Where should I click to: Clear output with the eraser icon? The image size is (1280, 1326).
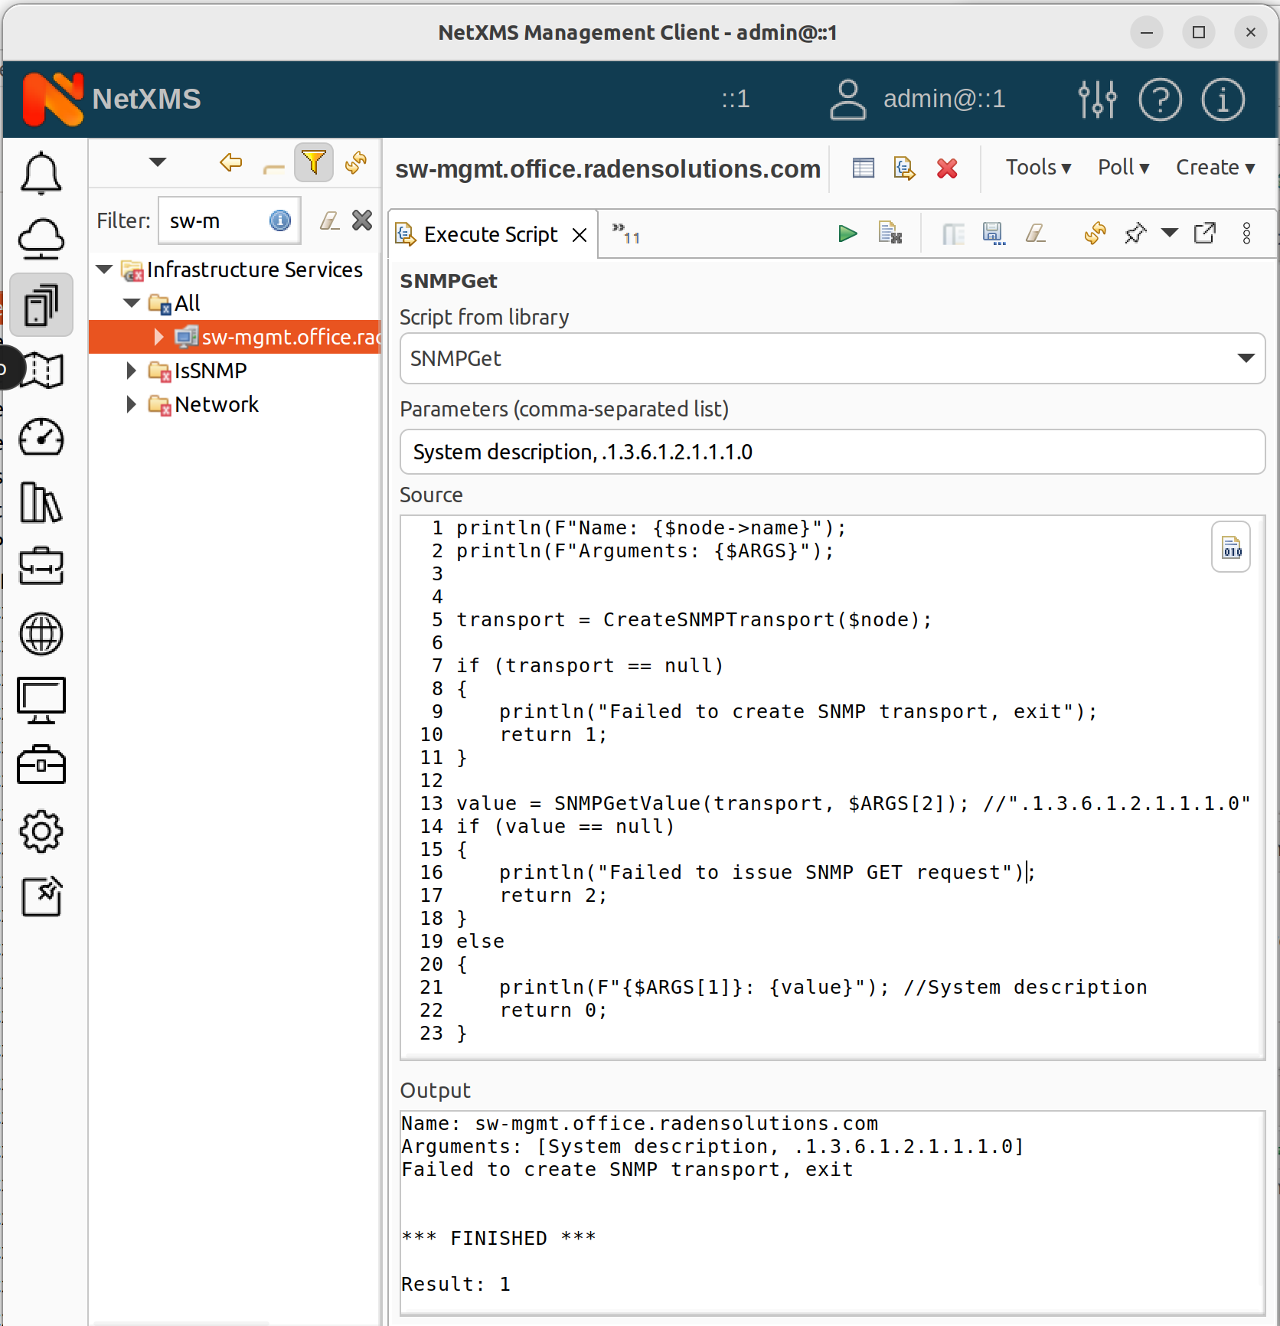[1036, 233]
